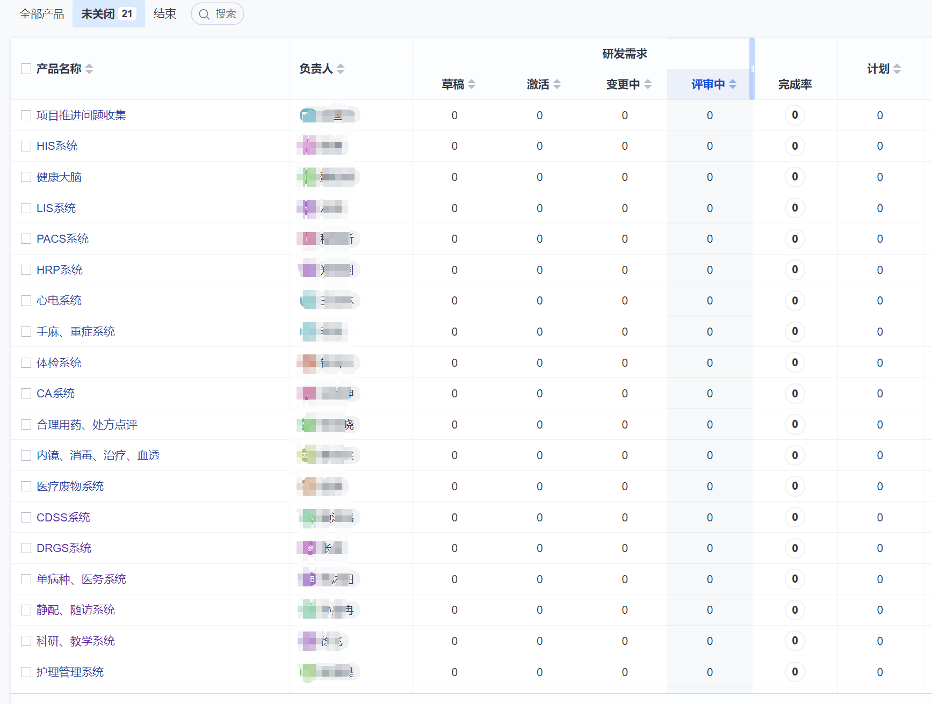The height and width of the screenshot is (704, 932).
Task: Click sort arrows next to 计划 header
Action: point(897,69)
